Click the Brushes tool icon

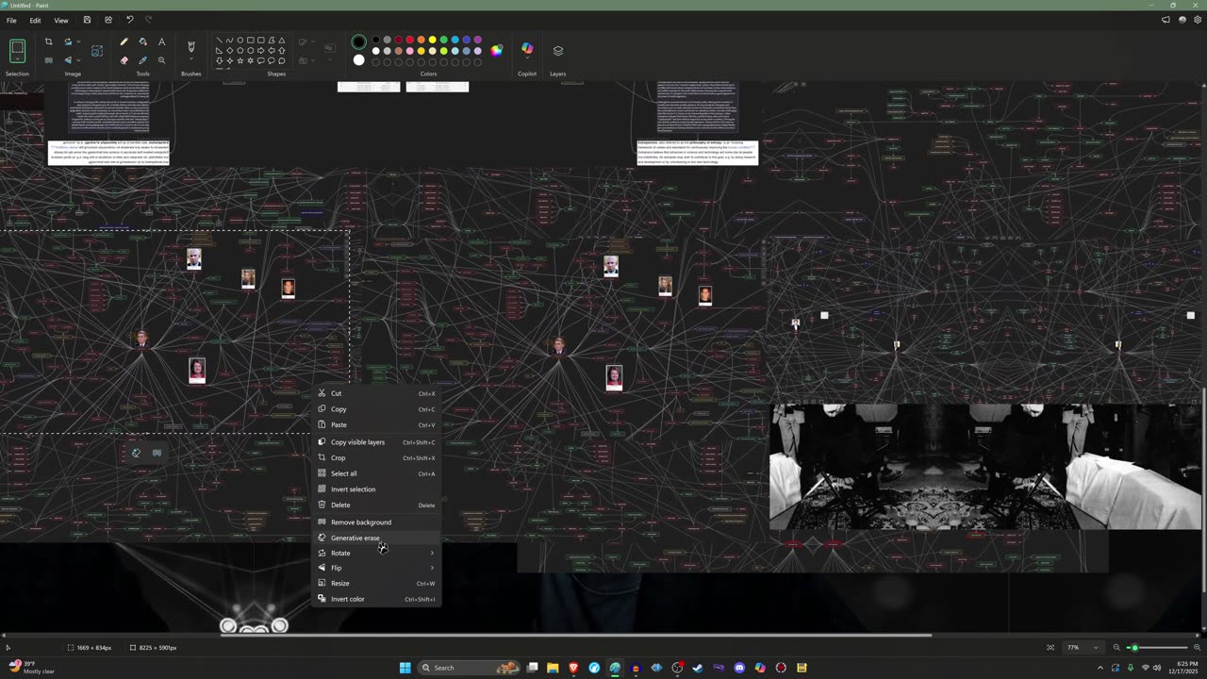[x=191, y=46]
